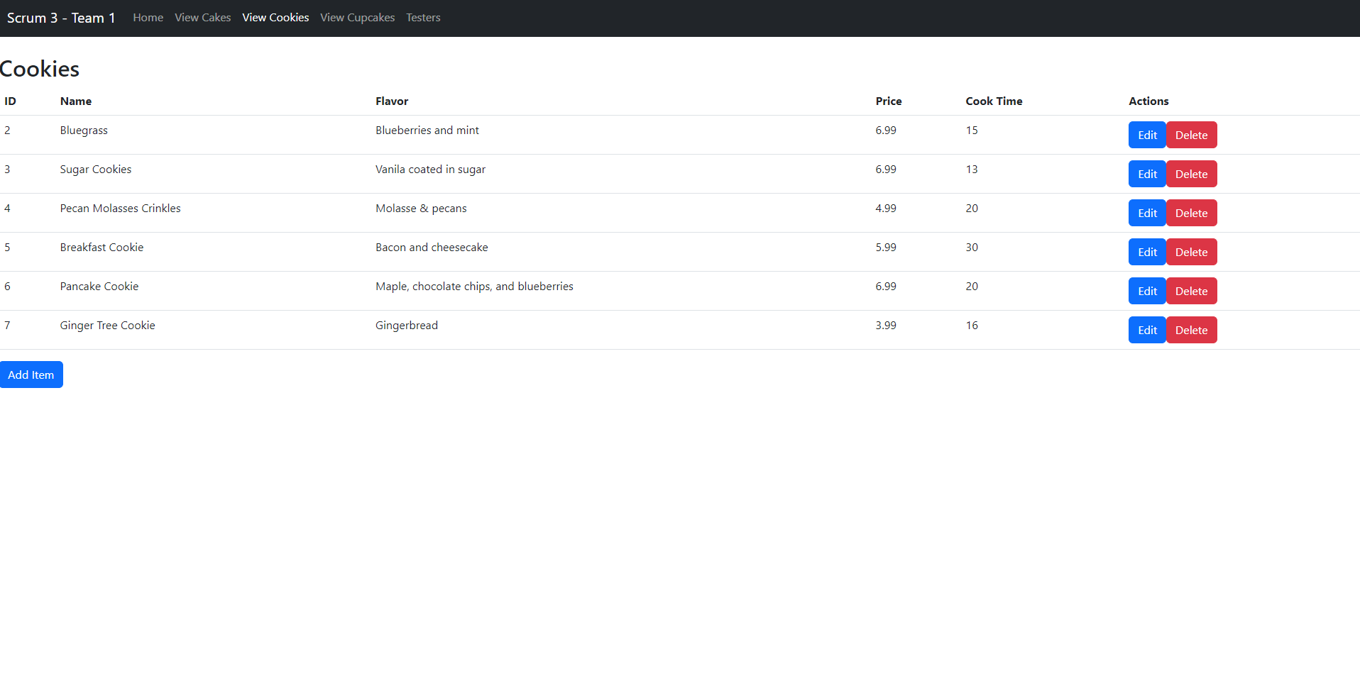Click the Cook Time column header

tap(993, 101)
